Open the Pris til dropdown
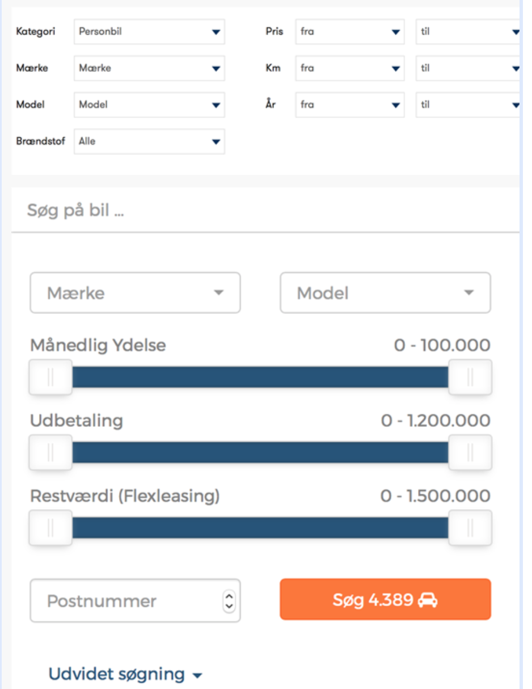 point(468,32)
